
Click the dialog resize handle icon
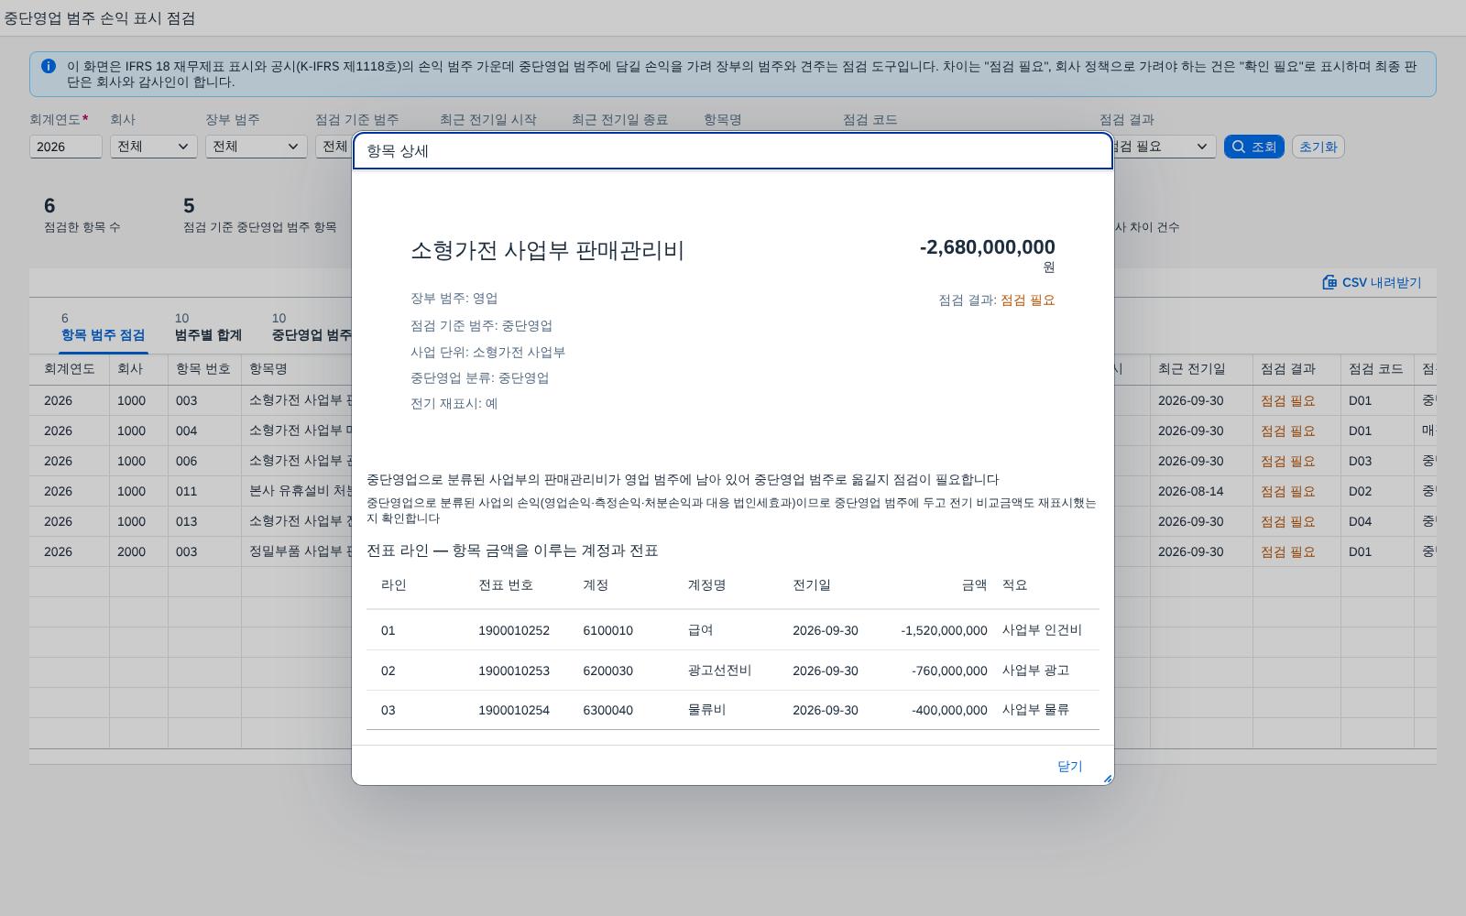point(1107,779)
